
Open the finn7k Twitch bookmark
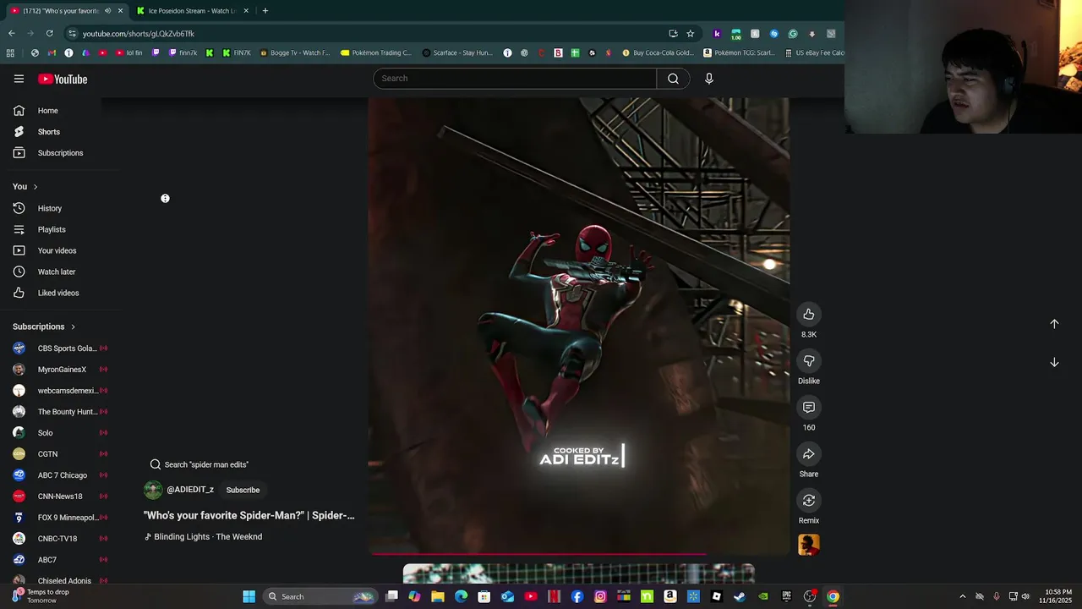[183, 52]
